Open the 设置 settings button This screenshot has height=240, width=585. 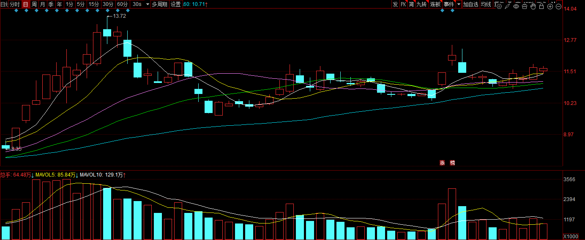click(x=176, y=4)
